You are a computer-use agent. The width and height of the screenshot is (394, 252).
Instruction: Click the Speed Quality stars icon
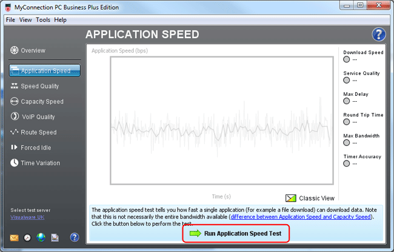[15, 86]
